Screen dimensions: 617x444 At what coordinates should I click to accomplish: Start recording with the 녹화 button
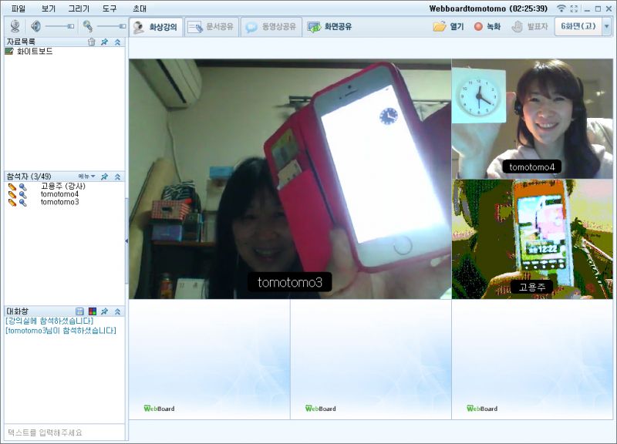(487, 26)
